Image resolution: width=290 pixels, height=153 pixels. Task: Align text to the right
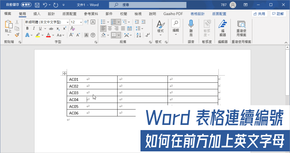coord(116,28)
